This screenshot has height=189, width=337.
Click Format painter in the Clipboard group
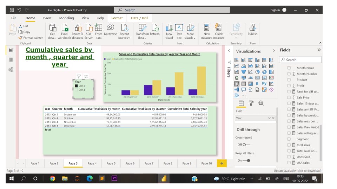(31, 38)
